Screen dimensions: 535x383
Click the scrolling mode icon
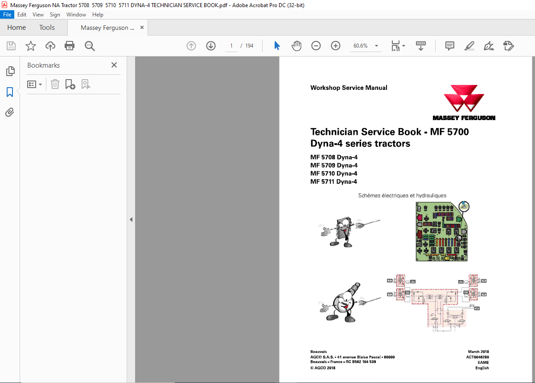coord(421,46)
